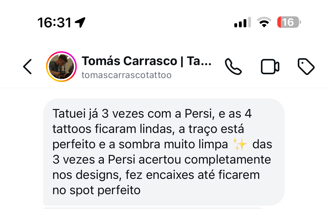Open the label tag icon in header

[x=306, y=67]
